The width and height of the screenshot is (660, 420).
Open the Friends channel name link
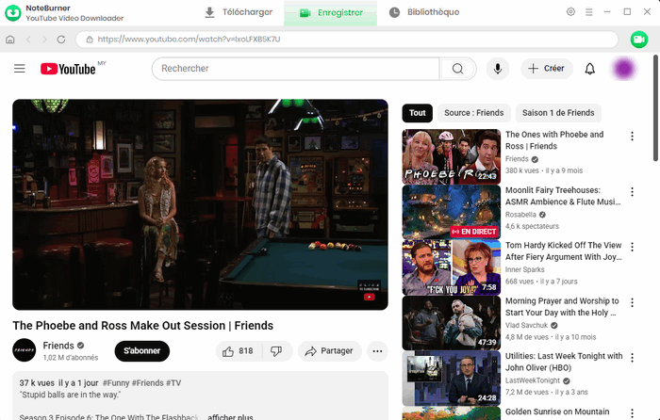(x=58, y=346)
